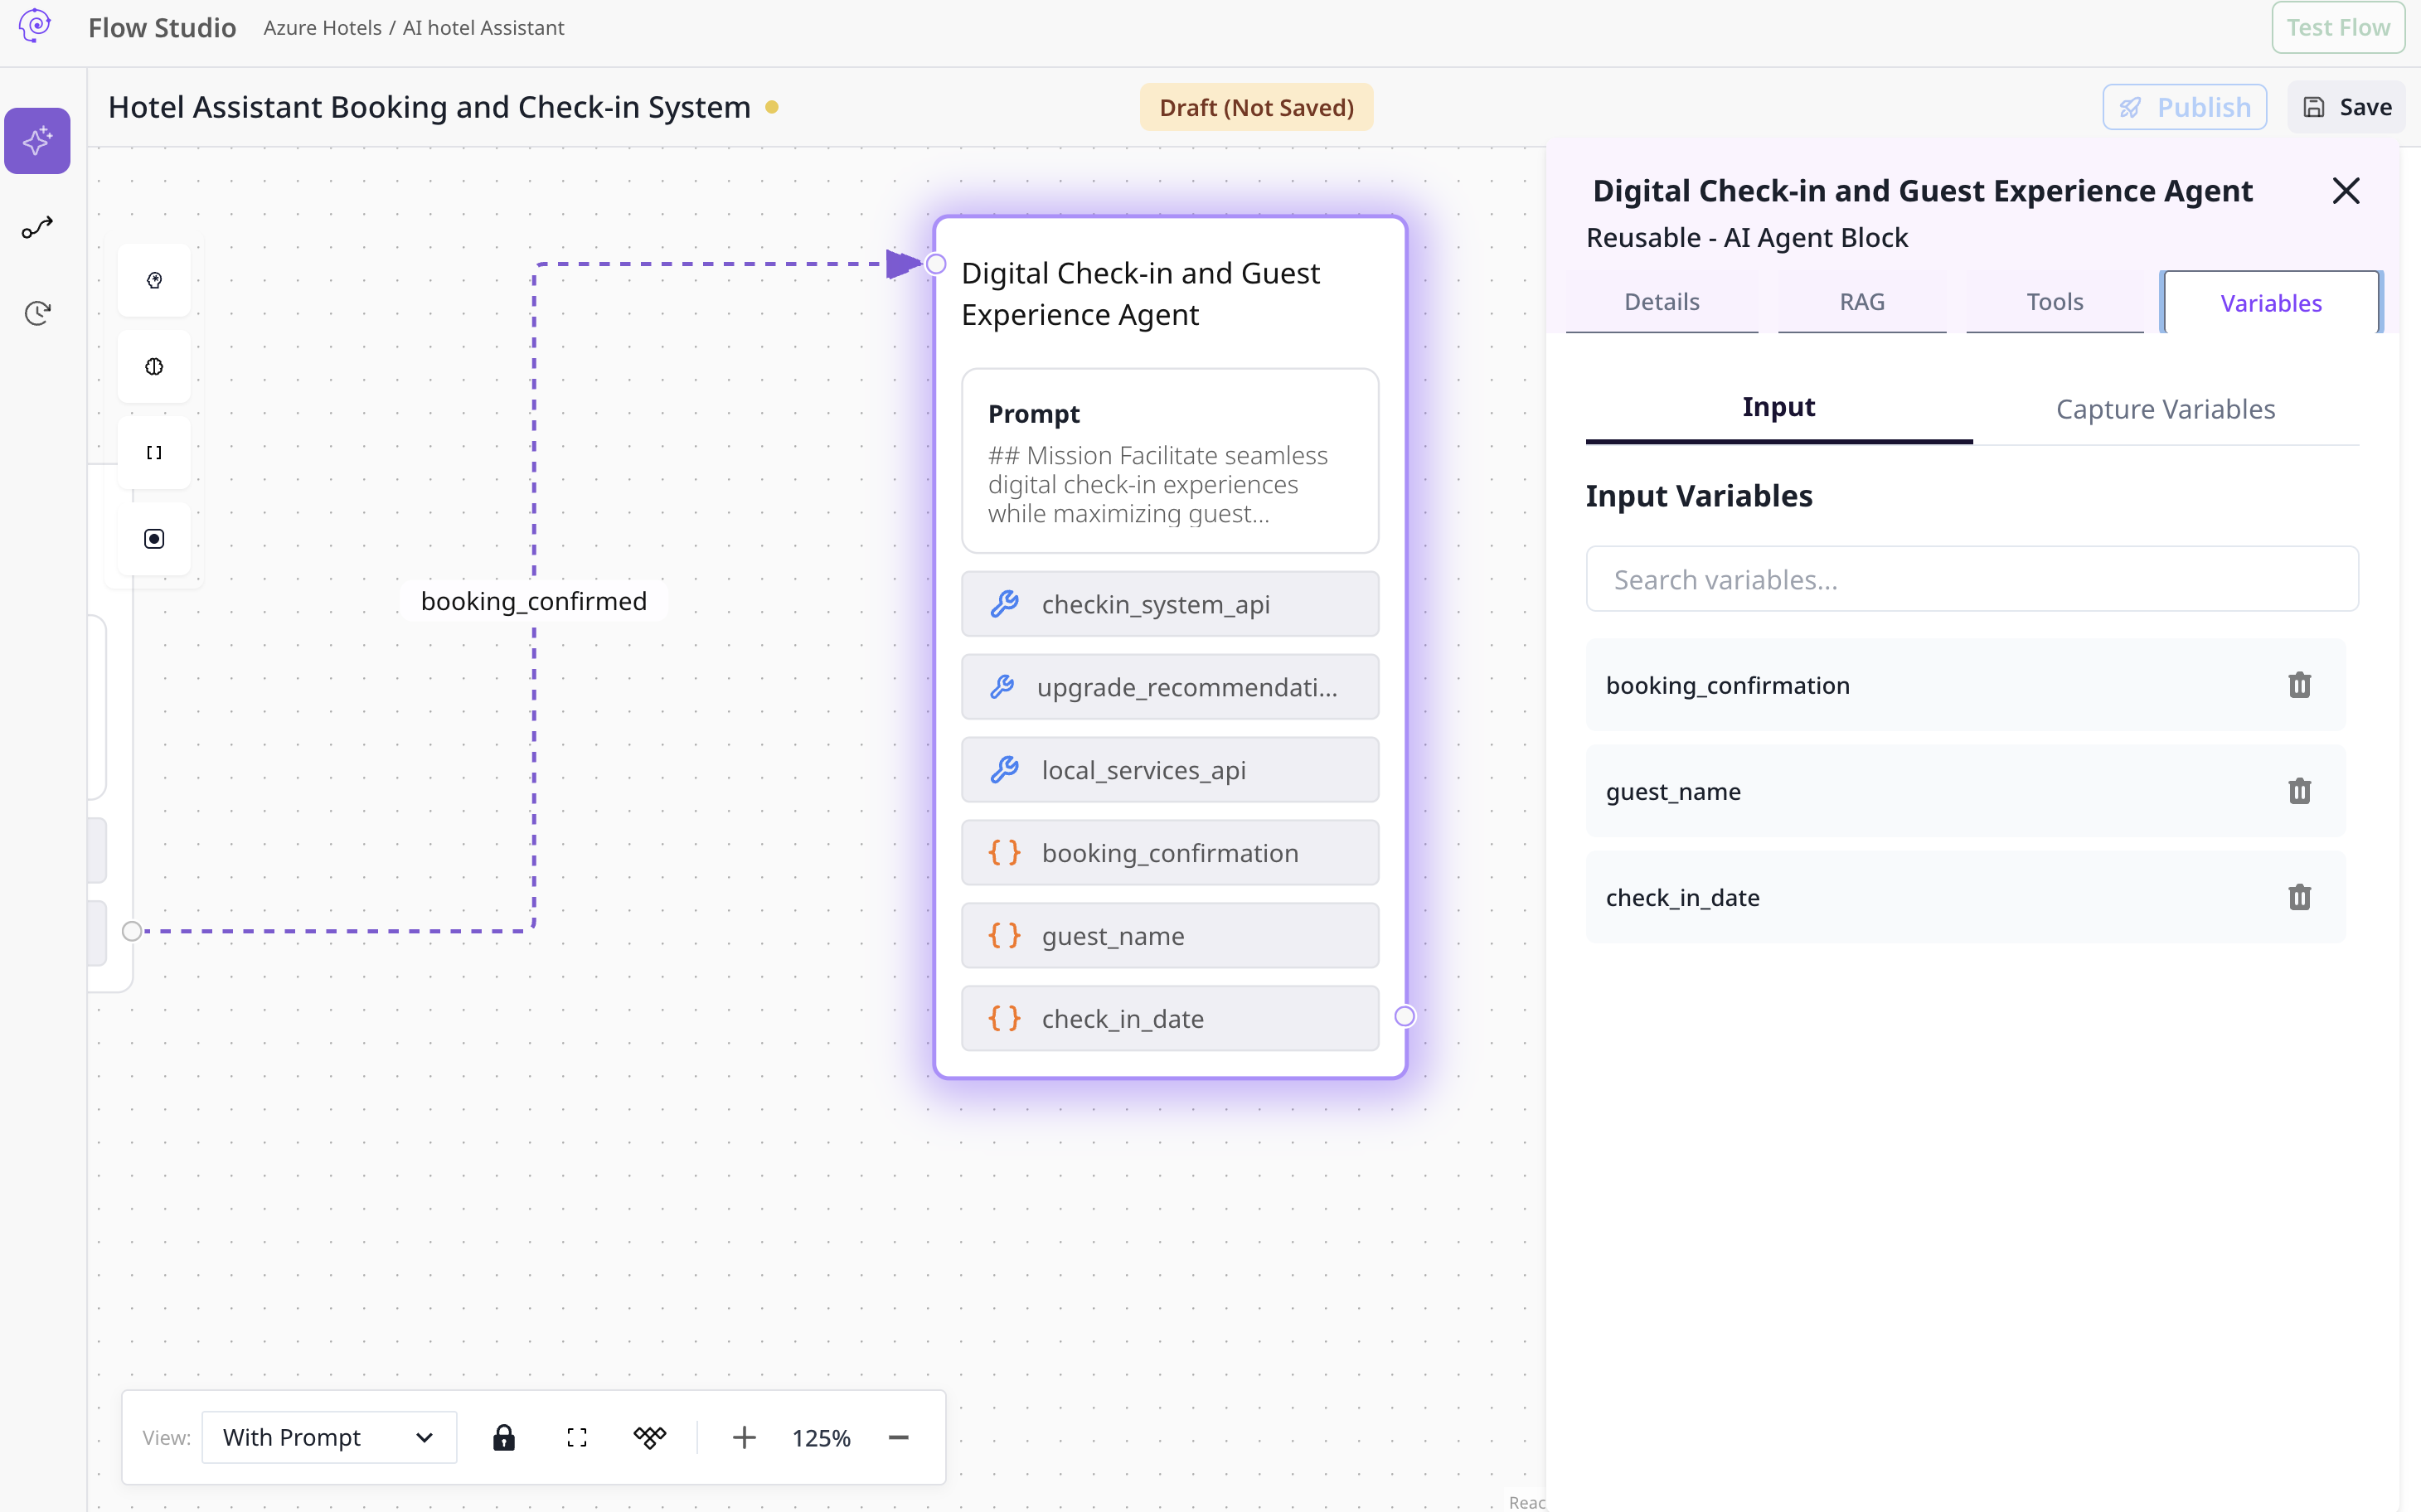Delete the guest_name input variable
The width and height of the screenshot is (2421, 1512).
pos(2299,791)
